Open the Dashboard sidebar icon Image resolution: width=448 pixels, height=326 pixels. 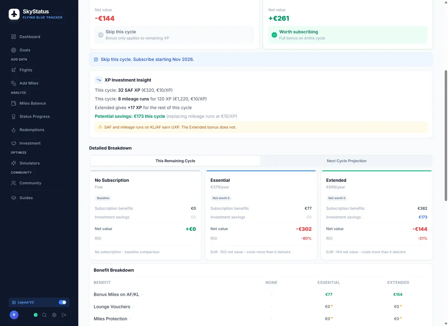point(14,37)
